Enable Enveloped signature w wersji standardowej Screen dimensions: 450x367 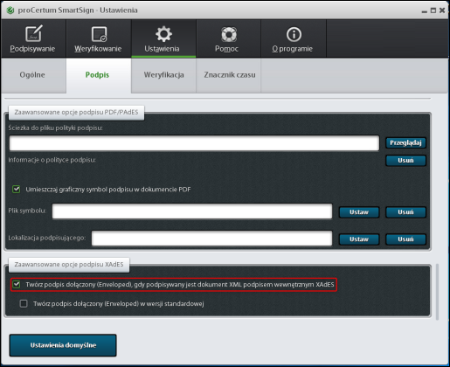[x=24, y=303]
